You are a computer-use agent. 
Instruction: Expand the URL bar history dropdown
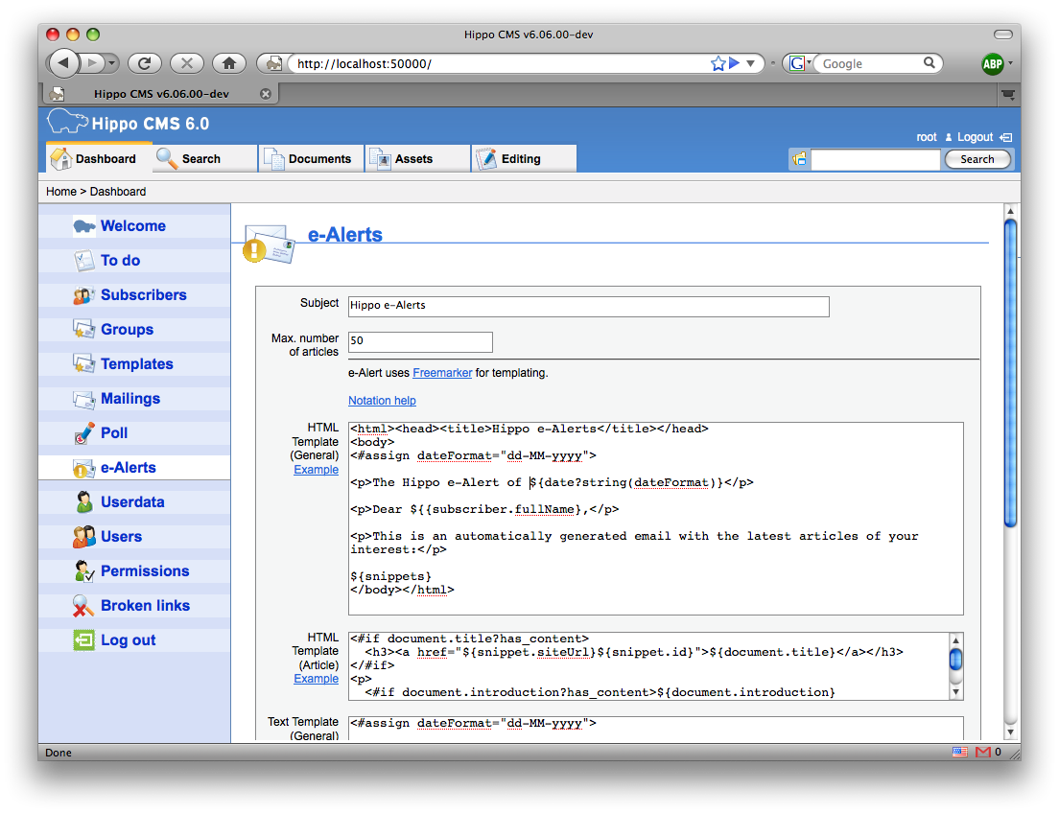click(751, 63)
